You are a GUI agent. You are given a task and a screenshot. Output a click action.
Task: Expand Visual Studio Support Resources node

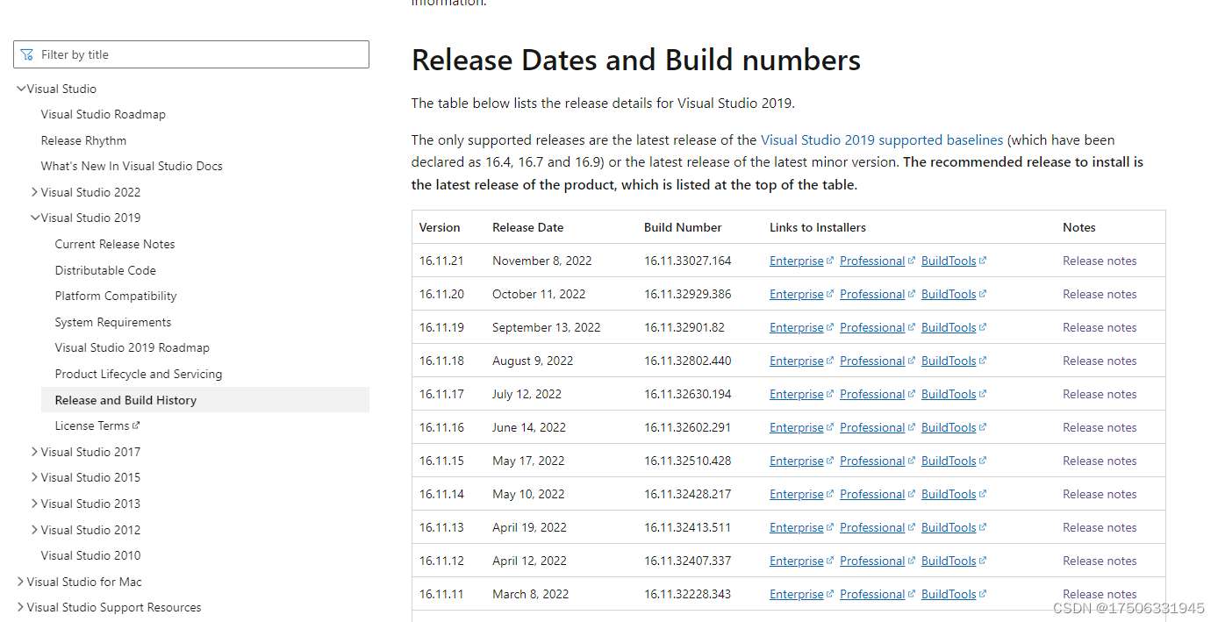point(20,607)
